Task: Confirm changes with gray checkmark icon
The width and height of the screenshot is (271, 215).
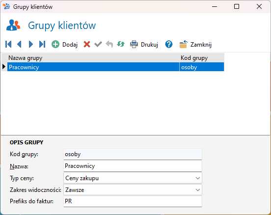Action: tap(98, 44)
